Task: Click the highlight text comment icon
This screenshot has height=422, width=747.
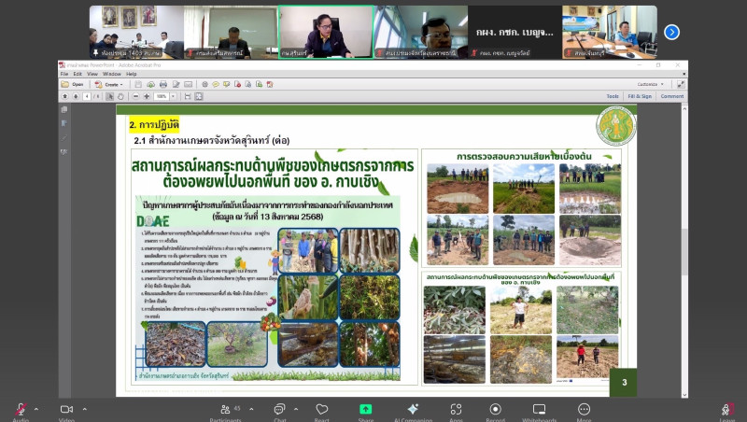Action: 226,84
